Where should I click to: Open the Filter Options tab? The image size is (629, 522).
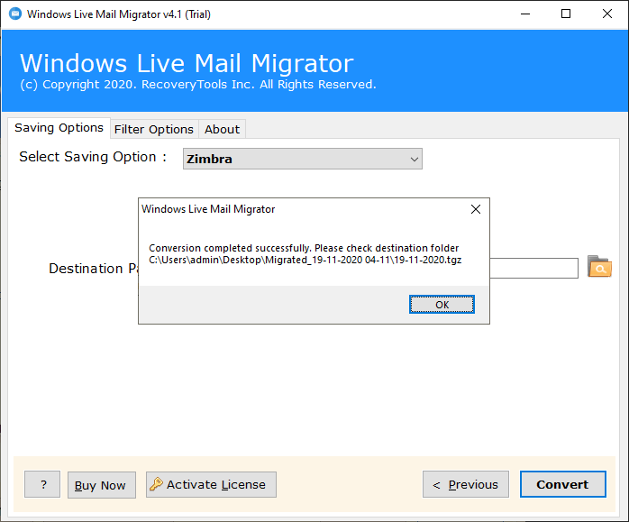tap(154, 129)
